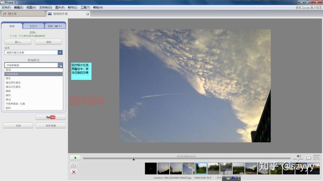Click the playback timeline position marker
This screenshot has width=323, height=181.
tap(134, 159)
